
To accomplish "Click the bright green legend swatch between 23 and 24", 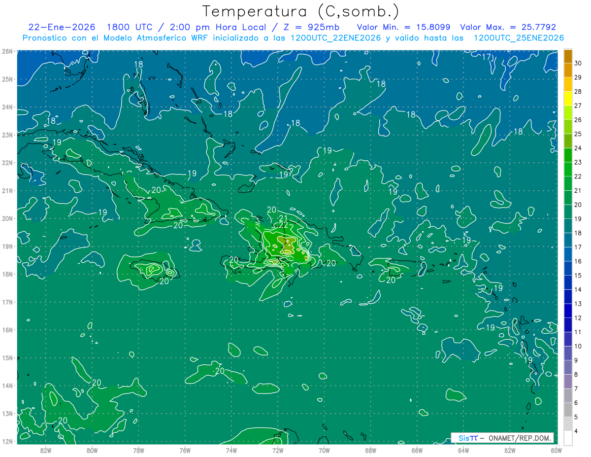I will click(x=568, y=155).
